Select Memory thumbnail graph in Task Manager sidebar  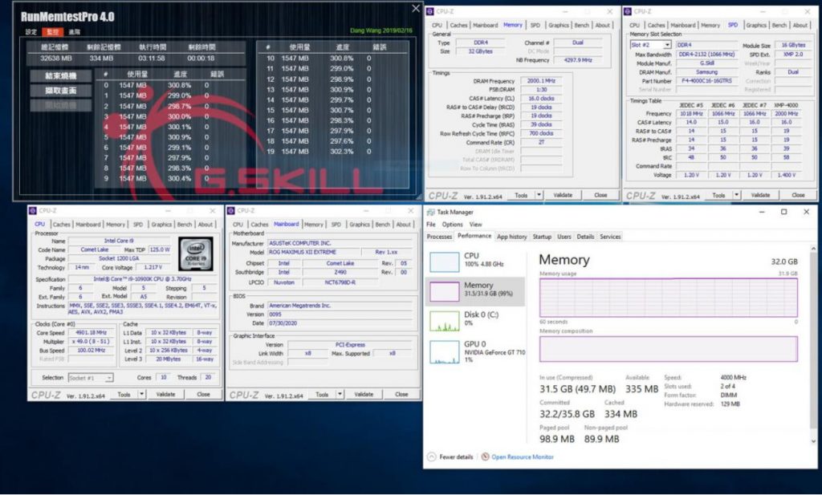pyautogui.click(x=444, y=291)
